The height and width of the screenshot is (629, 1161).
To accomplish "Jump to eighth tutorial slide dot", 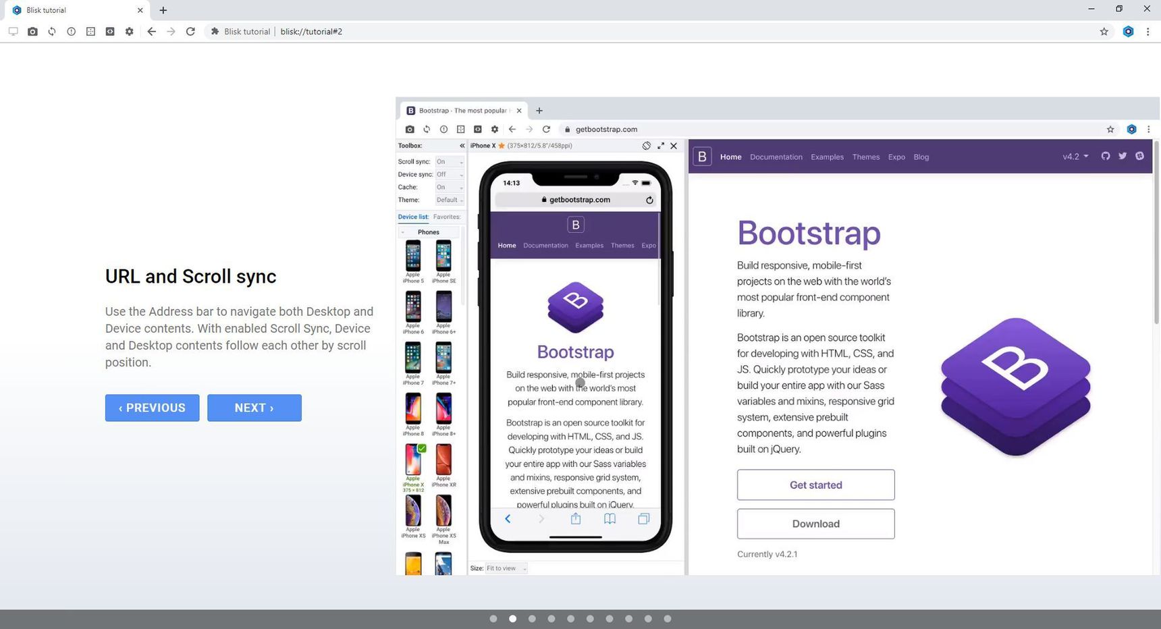I will (x=629, y=619).
